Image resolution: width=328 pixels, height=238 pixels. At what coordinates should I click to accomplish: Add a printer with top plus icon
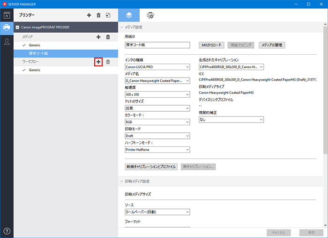(x=89, y=15)
